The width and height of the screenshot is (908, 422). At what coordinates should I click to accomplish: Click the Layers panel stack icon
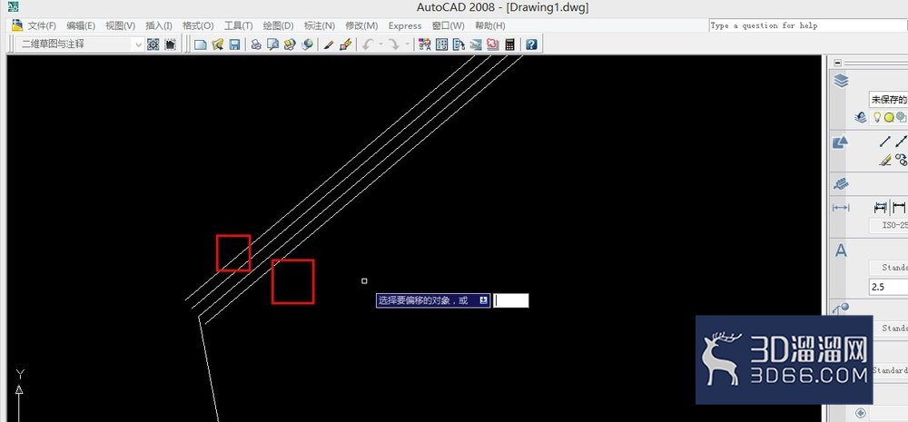point(841,81)
